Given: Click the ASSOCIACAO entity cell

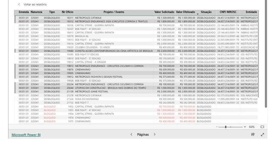Looking at the screenshot, I should 249,47.
